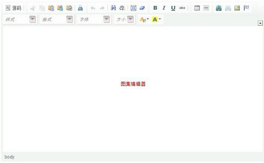Toggle Strikethrough abc formatting
Image resolution: width=264 pixels, height=163 pixels.
click(x=182, y=8)
